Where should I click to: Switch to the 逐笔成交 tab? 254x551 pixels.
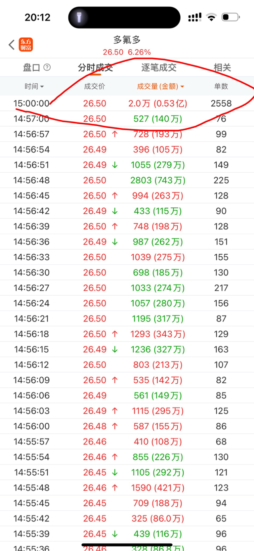[159, 67]
